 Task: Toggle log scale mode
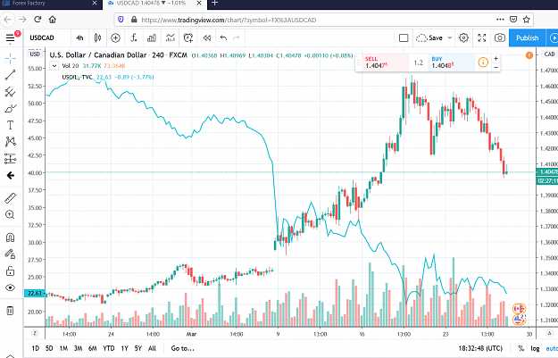(x=535, y=348)
